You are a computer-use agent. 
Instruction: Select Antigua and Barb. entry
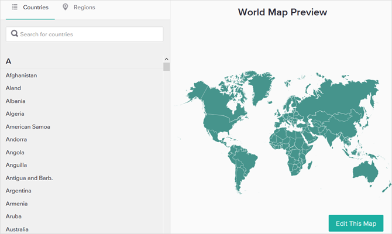29,178
